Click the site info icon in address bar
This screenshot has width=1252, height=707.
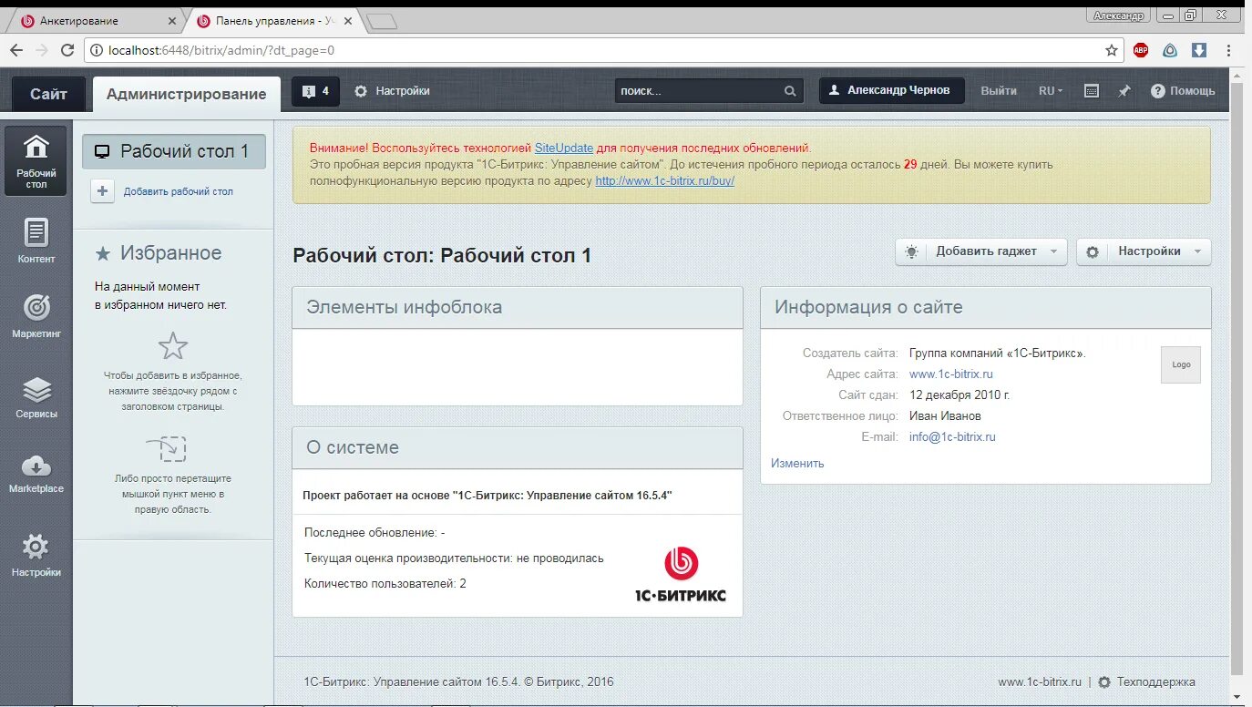[96, 50]
